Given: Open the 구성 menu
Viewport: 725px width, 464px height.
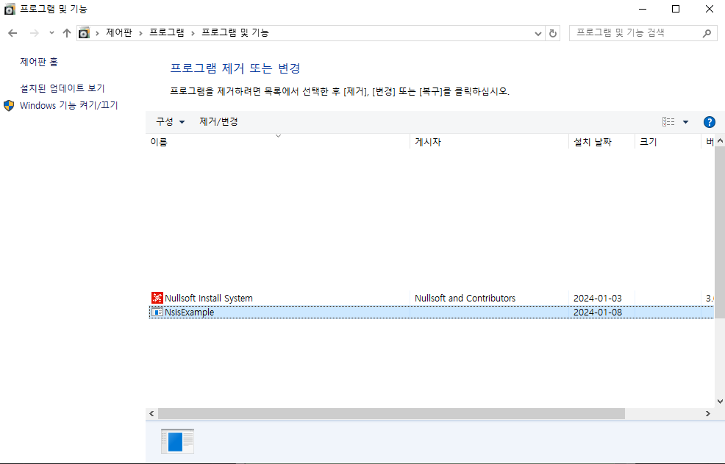Looking at the screenshot, I should pos(170,121).
